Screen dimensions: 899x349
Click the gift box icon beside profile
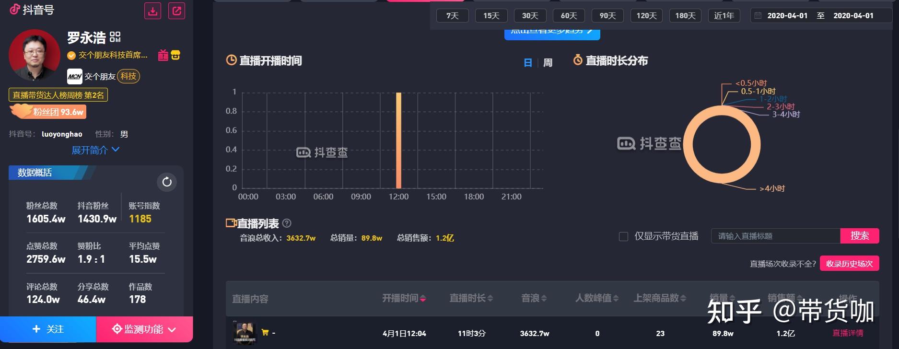163,55
